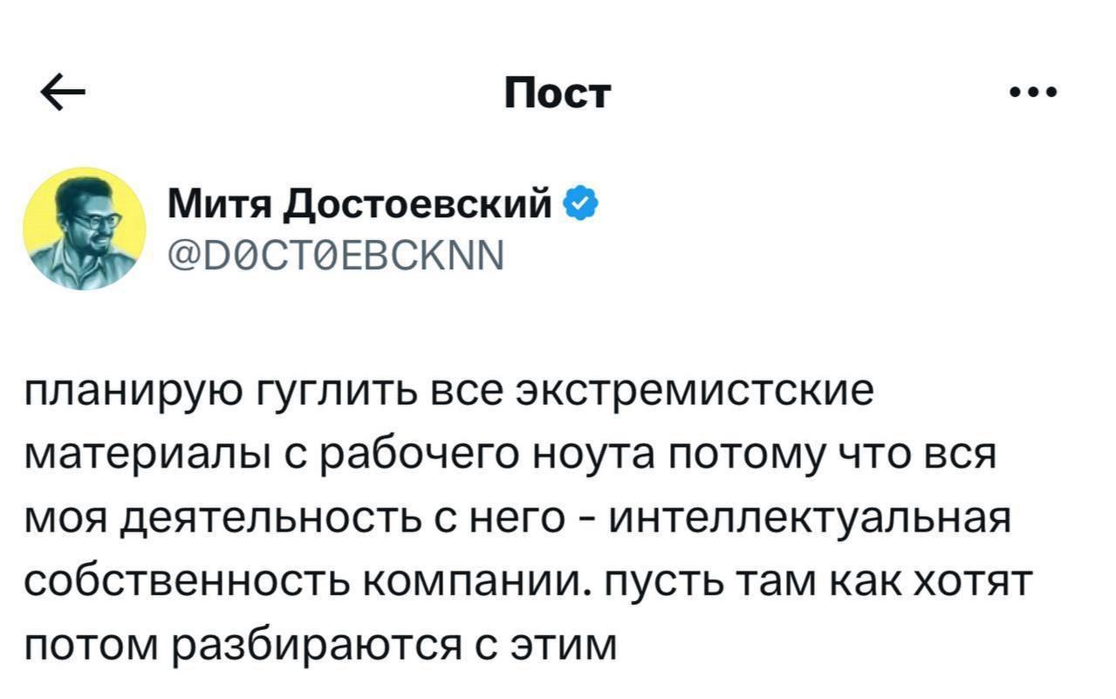Click the Пост header title
Image resolution: width=1116 pixels, height=699 pixels.
tap(558, 93)
